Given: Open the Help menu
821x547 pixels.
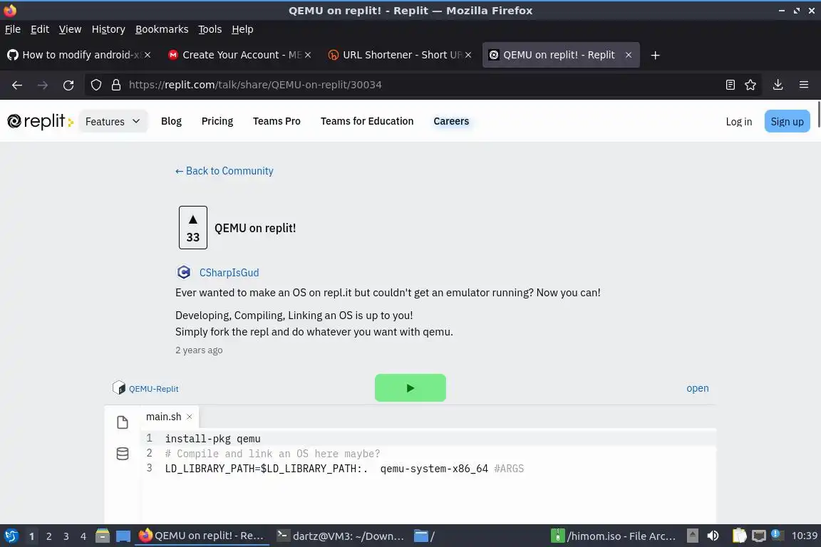Looking at the screenshot, I should (242, 29).
